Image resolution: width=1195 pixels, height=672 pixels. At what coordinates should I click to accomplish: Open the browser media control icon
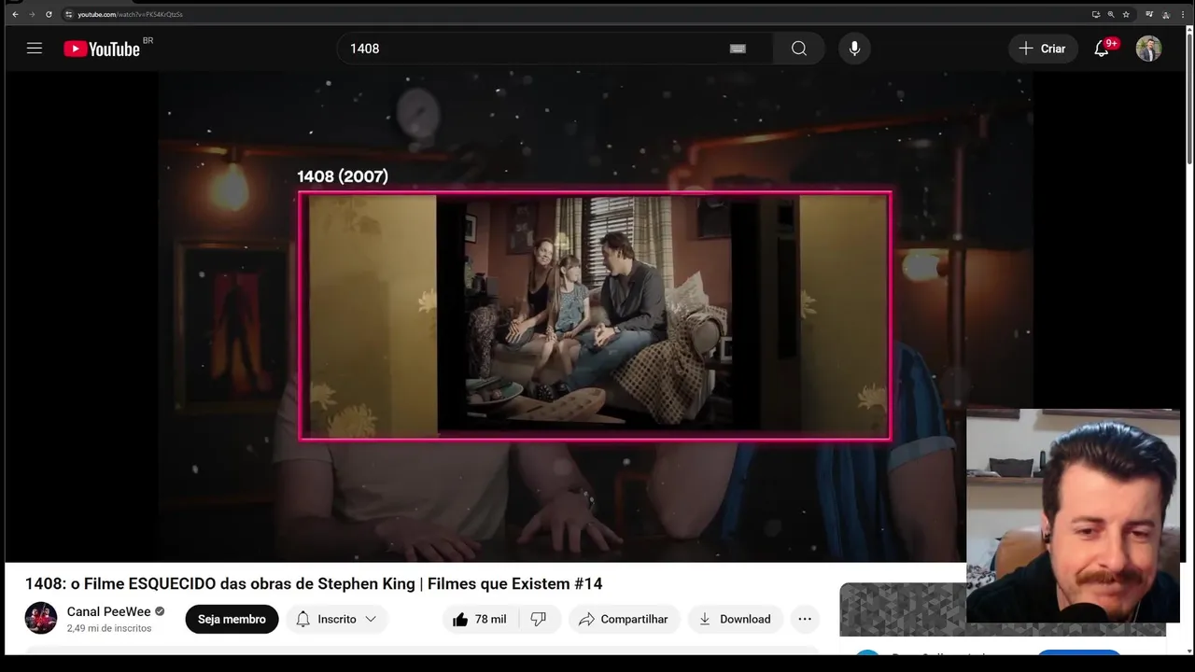pos(1149,14)
